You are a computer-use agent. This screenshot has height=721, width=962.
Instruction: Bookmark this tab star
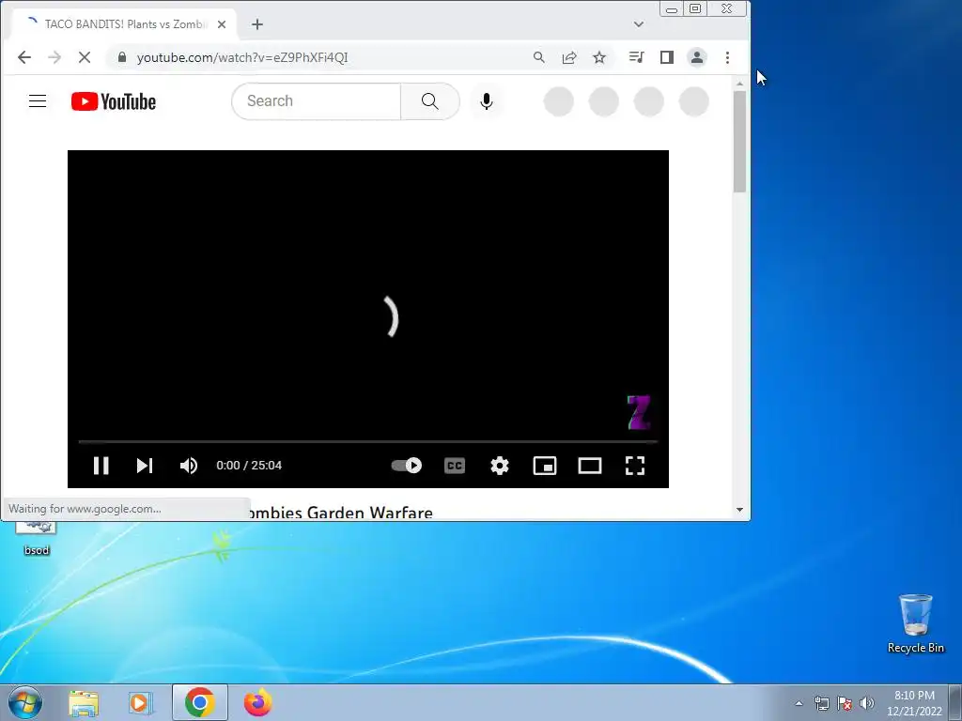coord(599,57)
